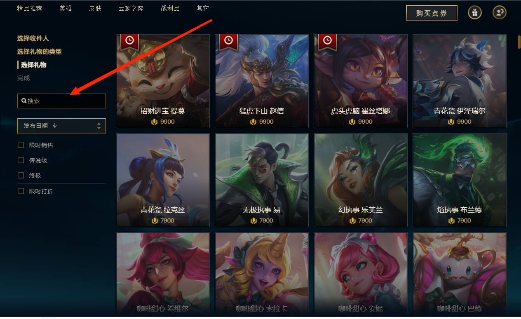Switch to the 皮肤 tab

95,8
